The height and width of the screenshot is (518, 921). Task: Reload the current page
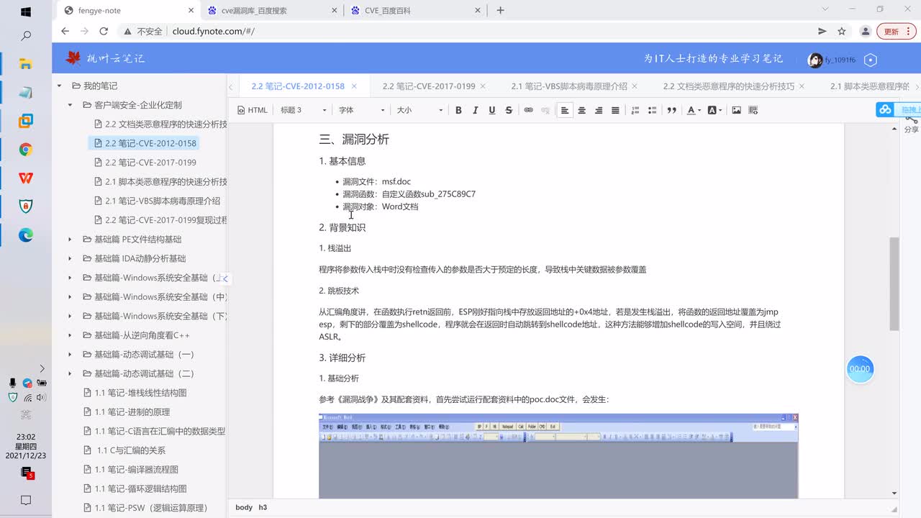coord(104,32)
